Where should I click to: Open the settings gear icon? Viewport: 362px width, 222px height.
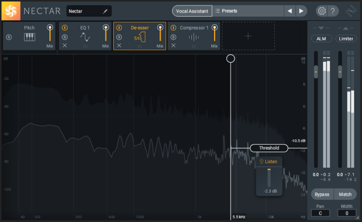click(x=322, y=11)
